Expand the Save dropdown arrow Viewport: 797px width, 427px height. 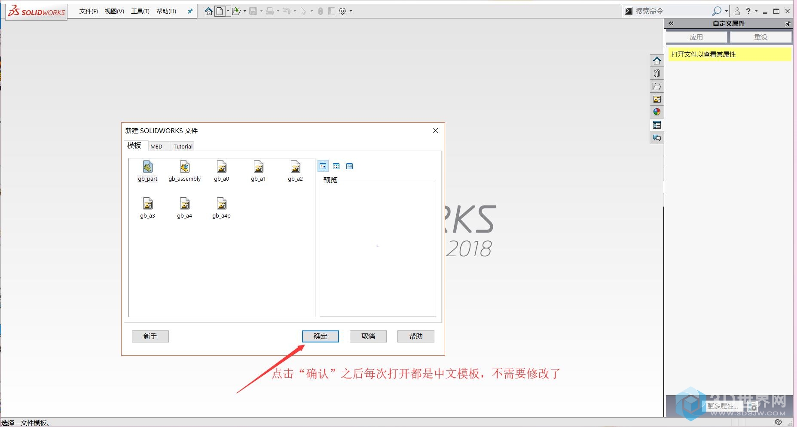pyautogui.click(x=261, y=11)
